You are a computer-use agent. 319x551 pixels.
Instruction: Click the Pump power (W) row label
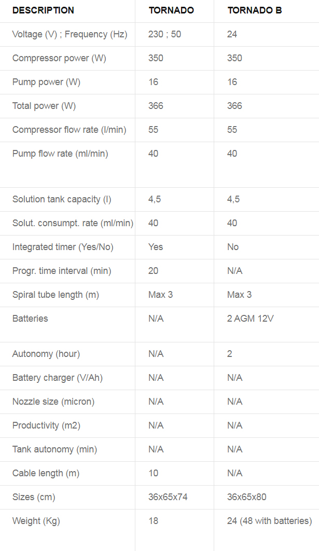point(46,82)
